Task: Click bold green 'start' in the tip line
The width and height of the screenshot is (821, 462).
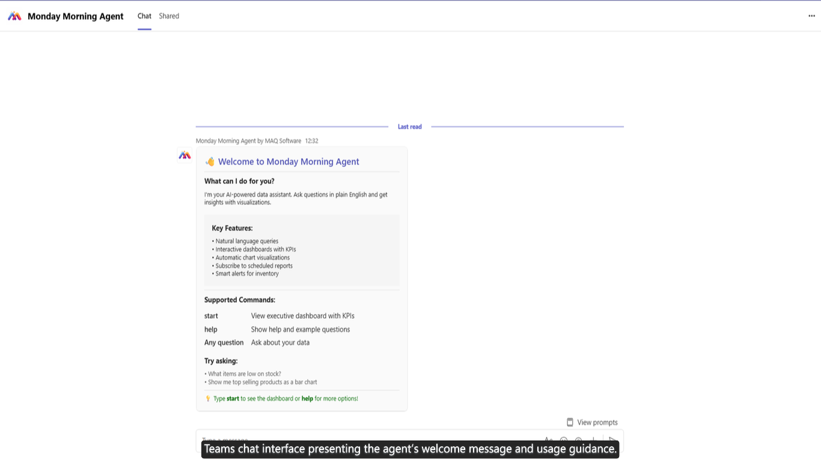Action: (x=233, y=399)
